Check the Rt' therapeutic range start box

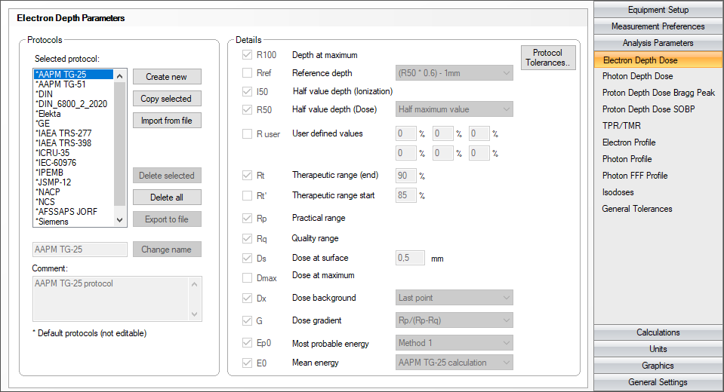pos(247,196)
